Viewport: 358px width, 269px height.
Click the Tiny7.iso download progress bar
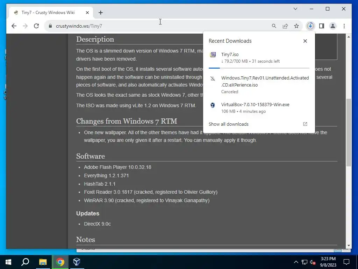click(259, 68)
